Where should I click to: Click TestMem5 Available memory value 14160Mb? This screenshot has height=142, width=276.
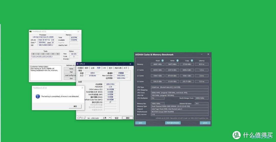coord(74,40)
